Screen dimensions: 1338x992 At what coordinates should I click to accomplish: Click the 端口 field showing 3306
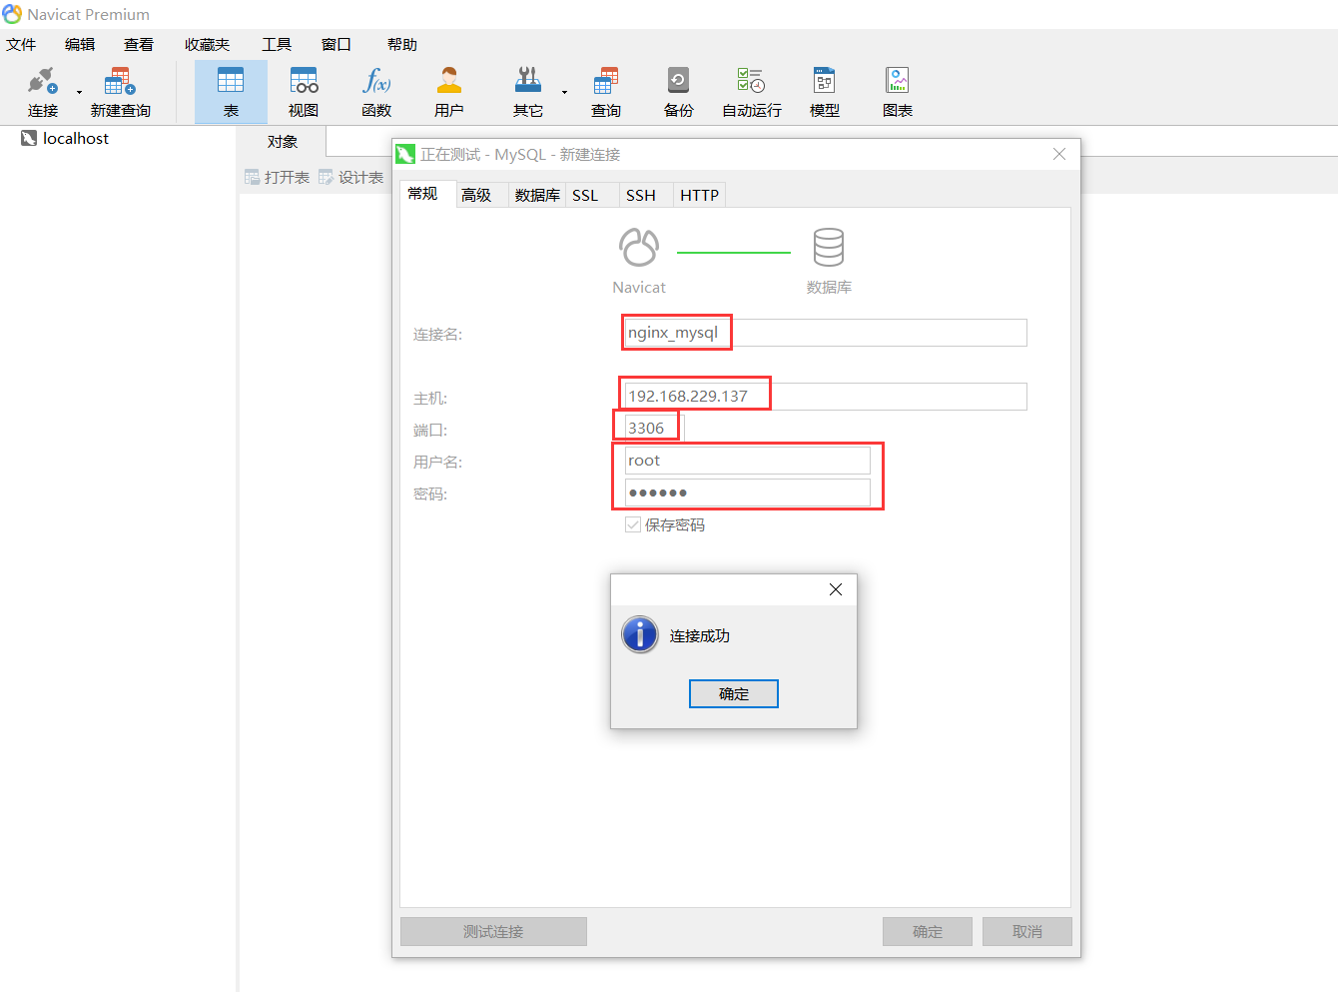[x=654, y=428]
